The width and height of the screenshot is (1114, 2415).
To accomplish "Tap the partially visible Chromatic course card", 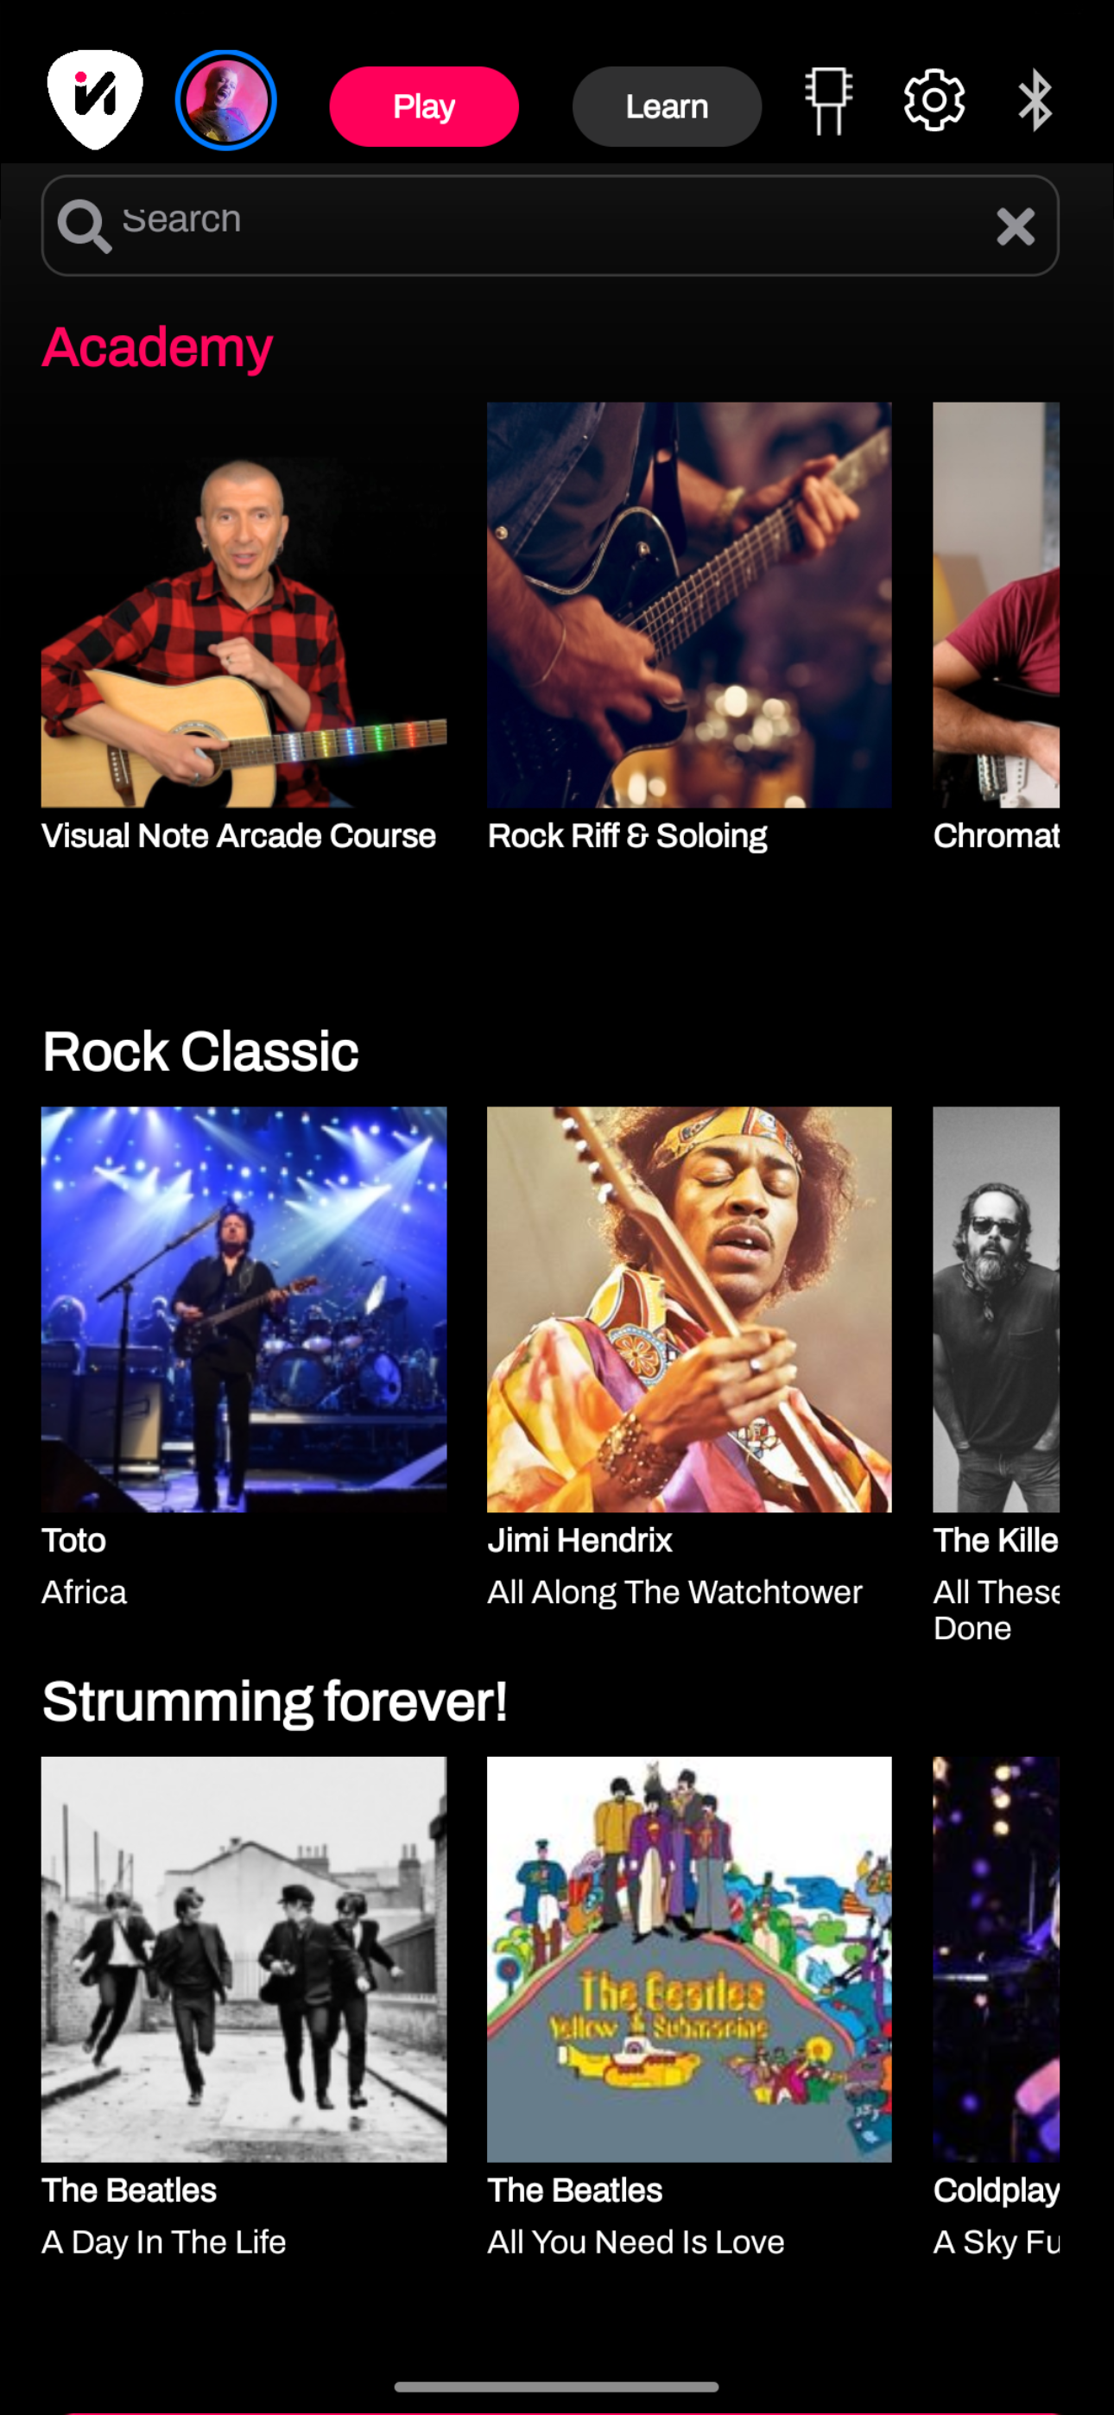I will tap(996, 605).
